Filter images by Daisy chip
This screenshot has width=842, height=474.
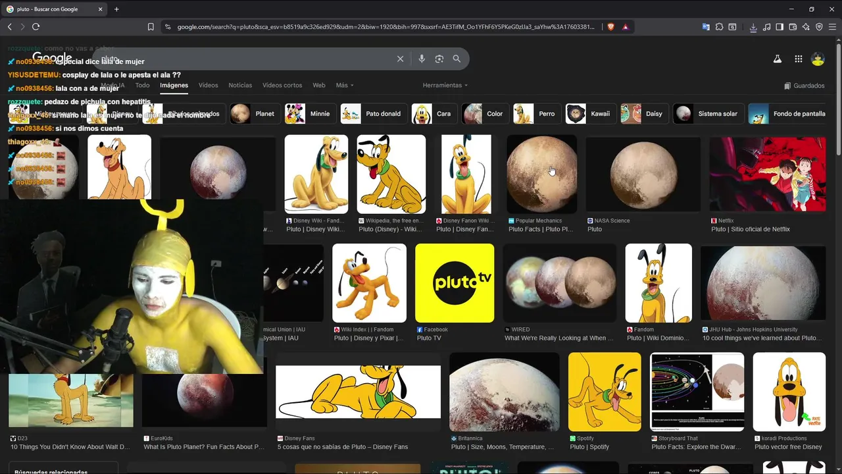(643, 113)
